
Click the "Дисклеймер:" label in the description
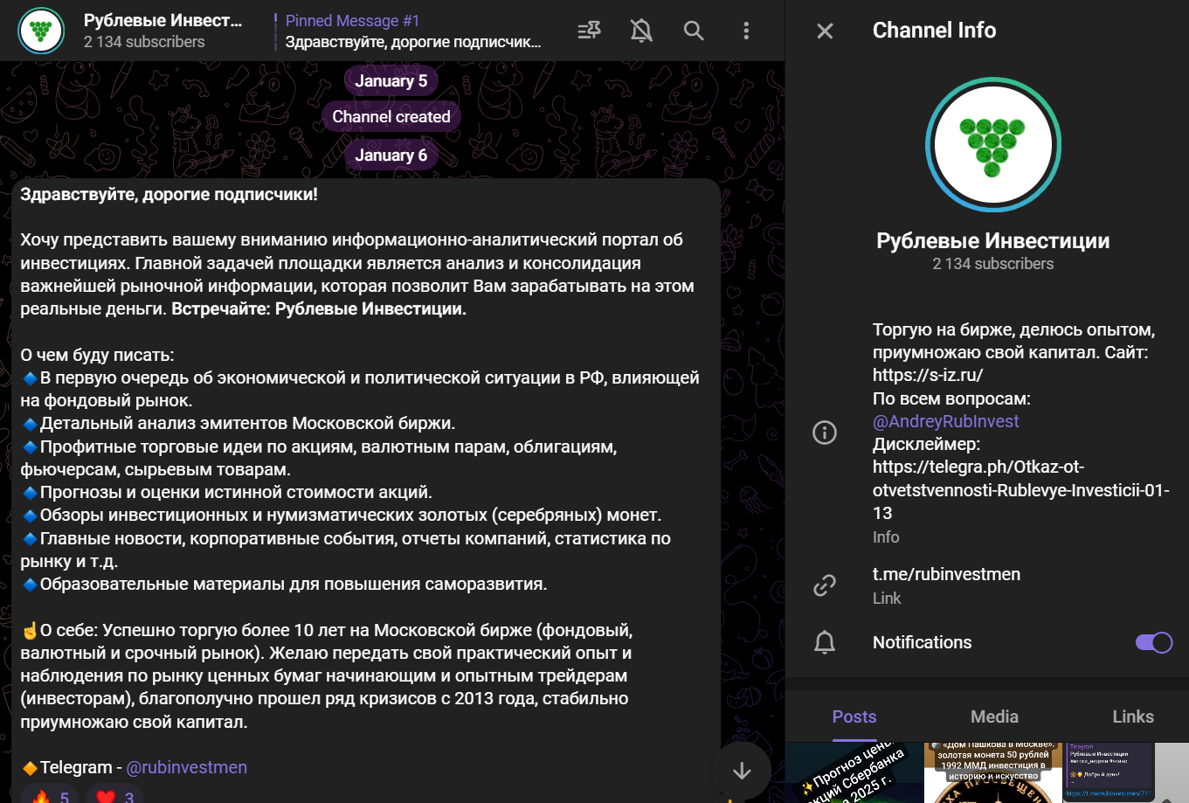(927, 444)
